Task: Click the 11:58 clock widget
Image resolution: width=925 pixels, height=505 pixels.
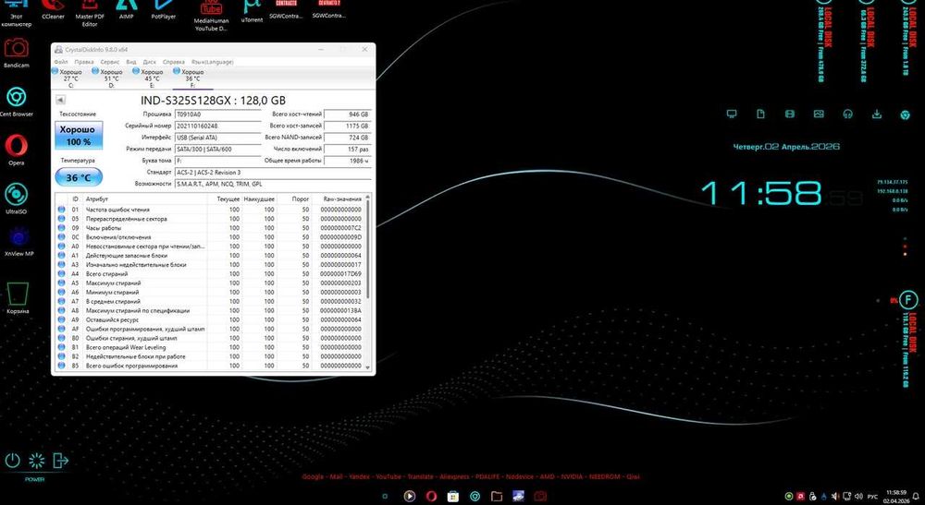Action: 760,192
